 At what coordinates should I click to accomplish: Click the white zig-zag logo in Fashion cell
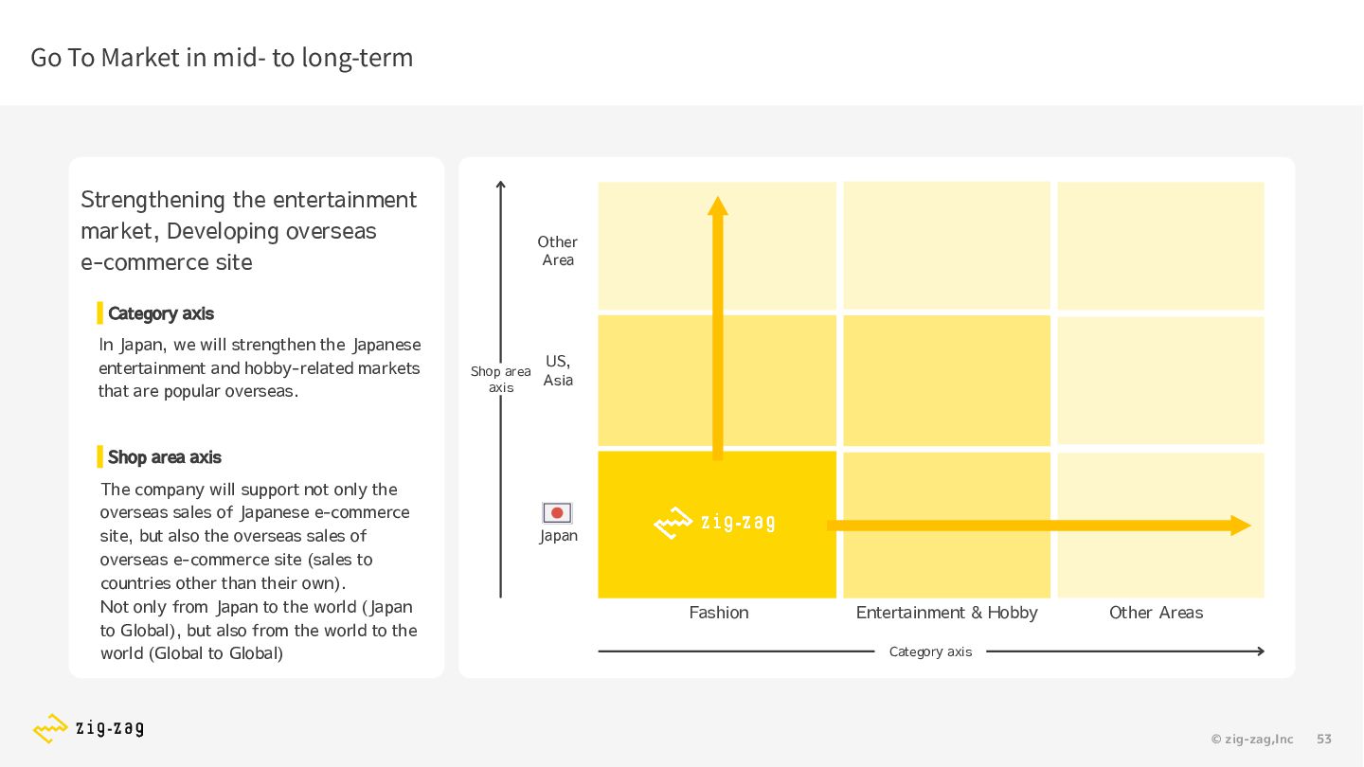click(714, 523)
